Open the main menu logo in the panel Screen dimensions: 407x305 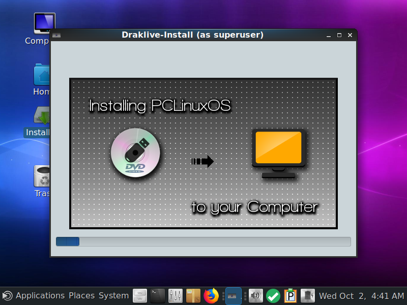[7, 296]
